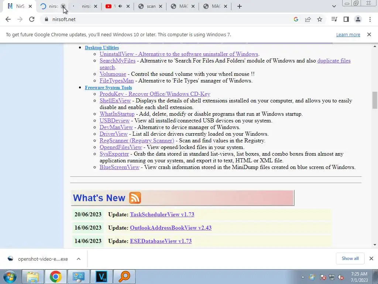Open the OutlookAddressBookView v2.43 update link

tap(171, 228)
